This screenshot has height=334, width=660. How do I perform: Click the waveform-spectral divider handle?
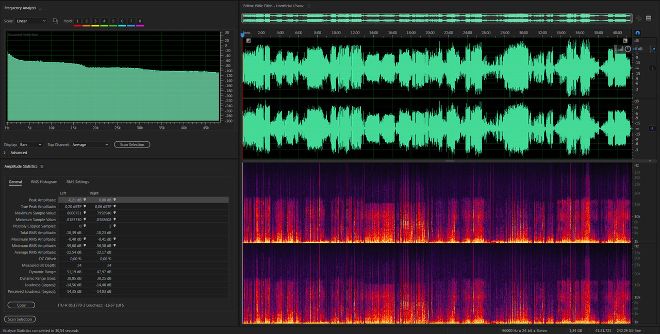pos(450,161)
